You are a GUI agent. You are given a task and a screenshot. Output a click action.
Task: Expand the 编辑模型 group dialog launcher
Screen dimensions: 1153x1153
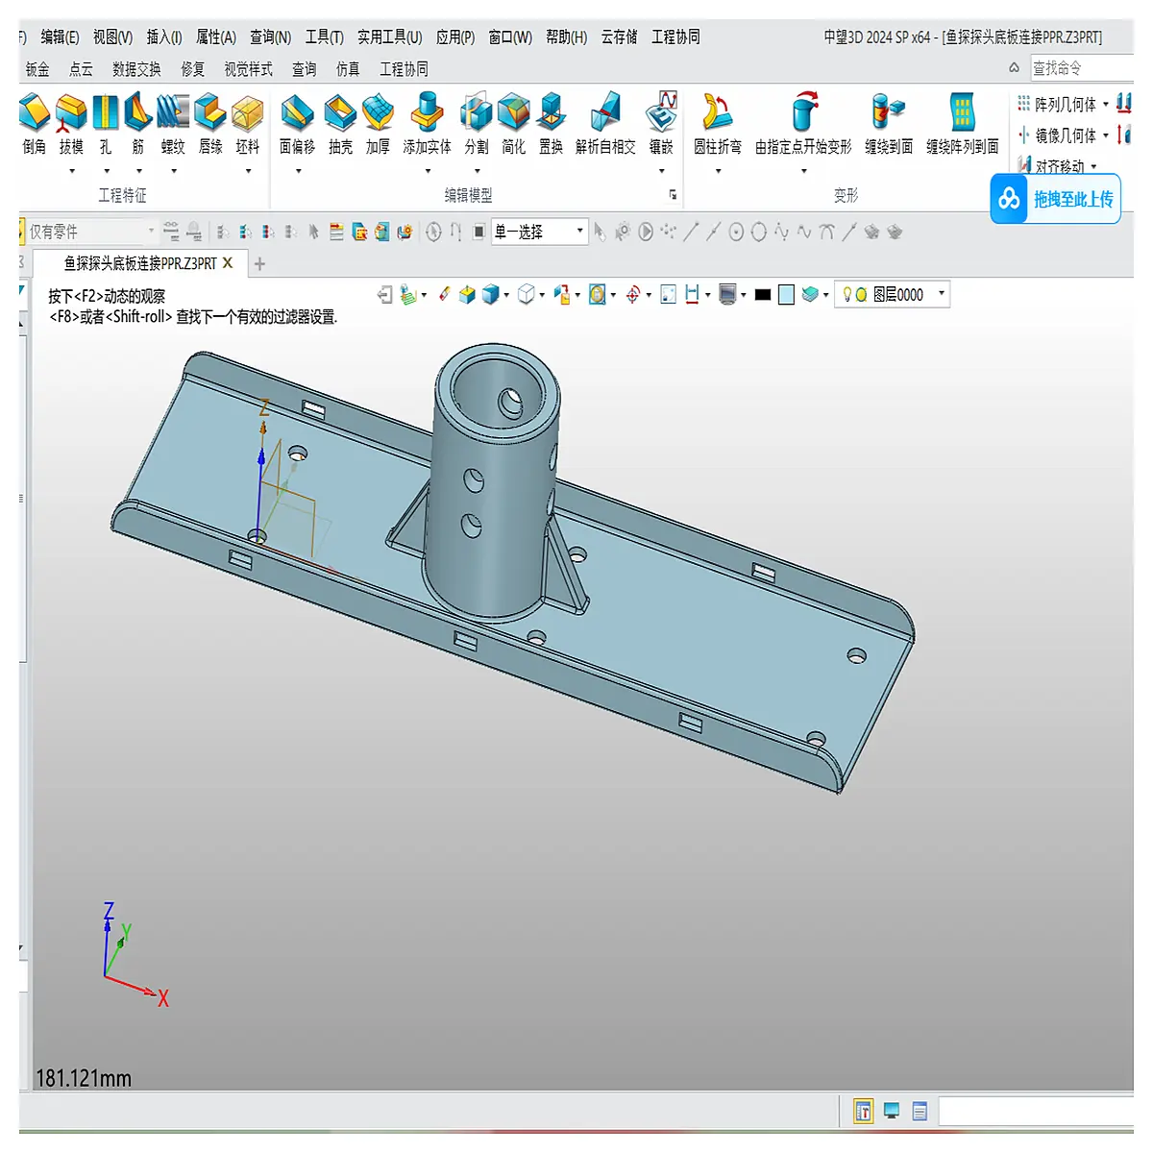click(x=673, y=195)
